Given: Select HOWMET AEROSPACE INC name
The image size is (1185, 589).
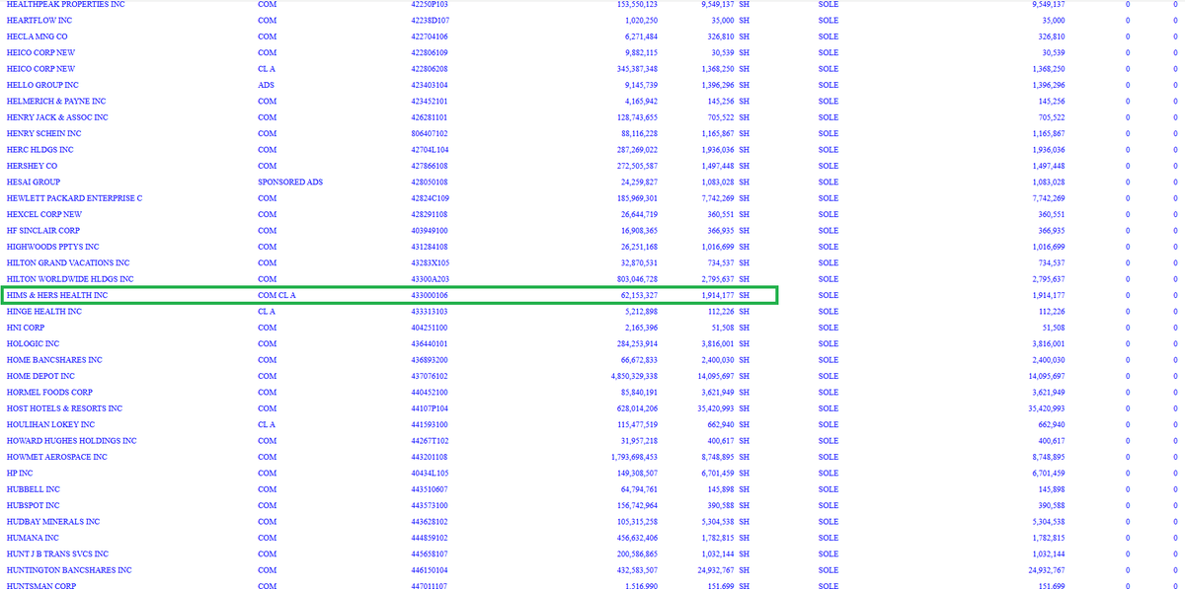Looking at the screenshot, I should click(x=59, y=457).
